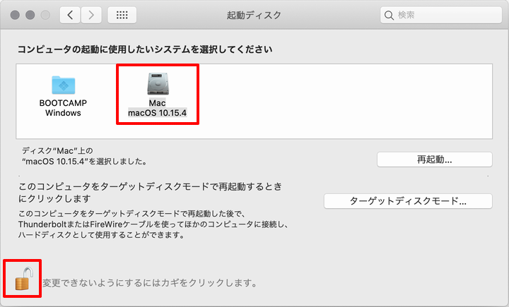
Task: Click the magnifying glass search icon
Action: (389, 16)
